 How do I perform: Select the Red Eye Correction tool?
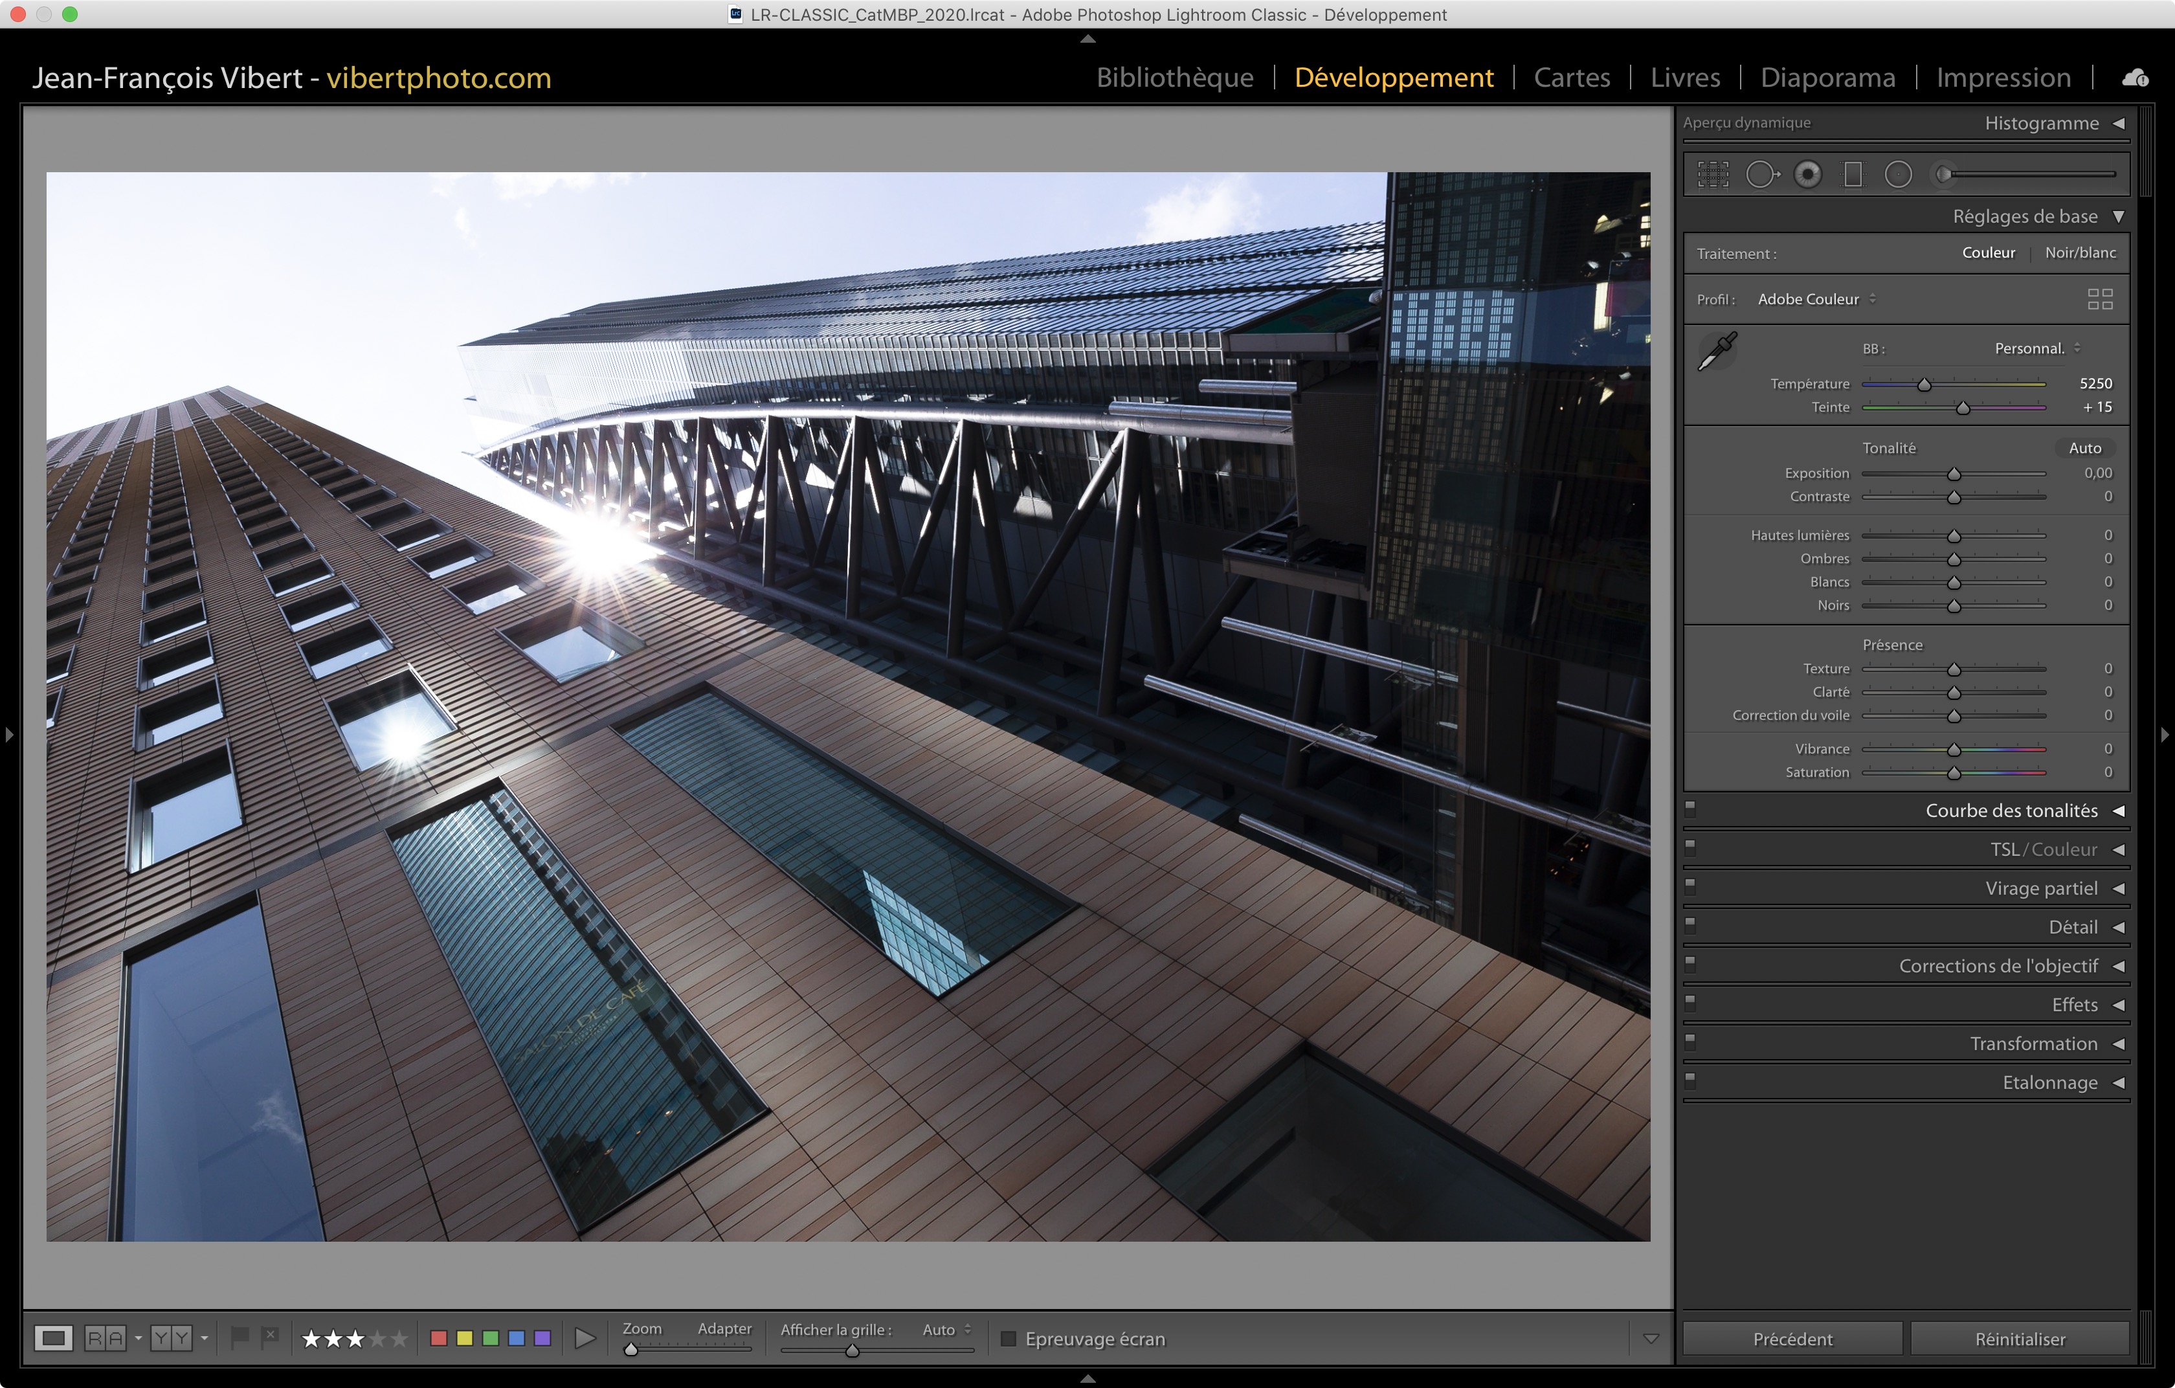[1807, 174]
